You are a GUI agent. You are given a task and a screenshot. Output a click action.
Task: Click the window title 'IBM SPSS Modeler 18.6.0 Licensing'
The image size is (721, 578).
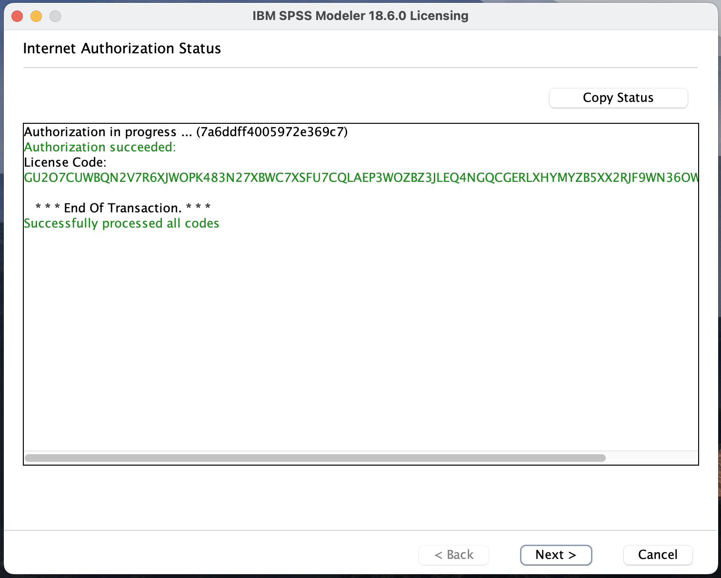[x=360, y=16]
